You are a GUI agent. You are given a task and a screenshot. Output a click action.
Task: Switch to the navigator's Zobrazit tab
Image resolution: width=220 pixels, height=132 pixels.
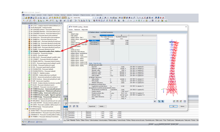[32, 122]
